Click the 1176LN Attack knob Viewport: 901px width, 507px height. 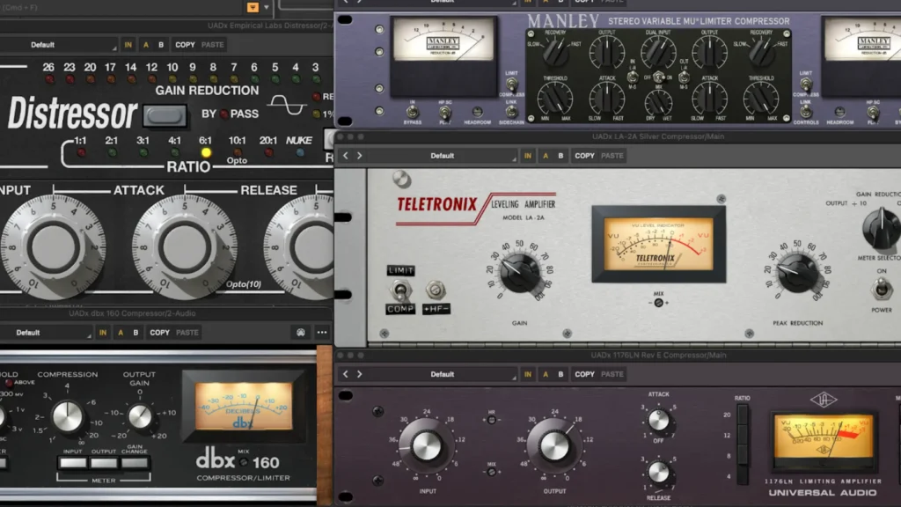[x=658, y=420]
